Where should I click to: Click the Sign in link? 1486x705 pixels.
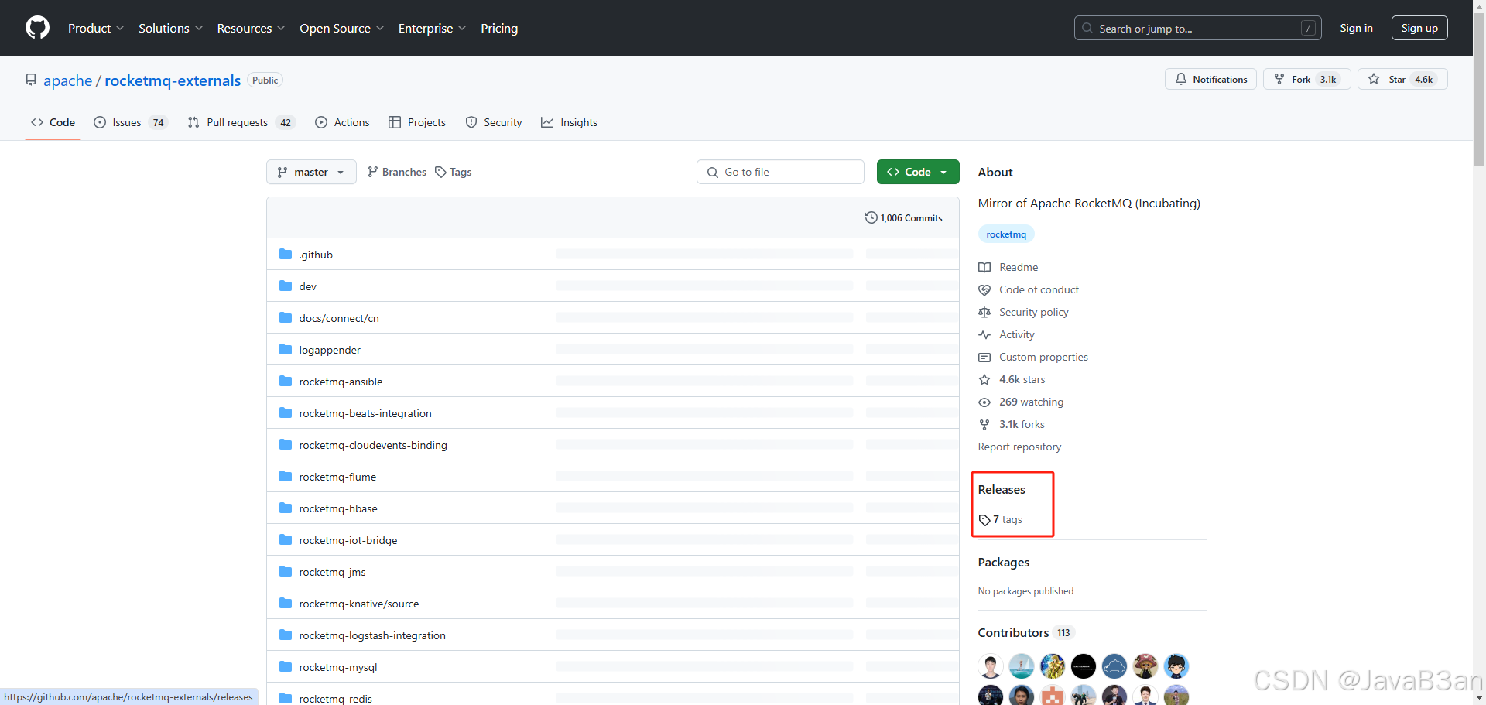pos(1356,28)
